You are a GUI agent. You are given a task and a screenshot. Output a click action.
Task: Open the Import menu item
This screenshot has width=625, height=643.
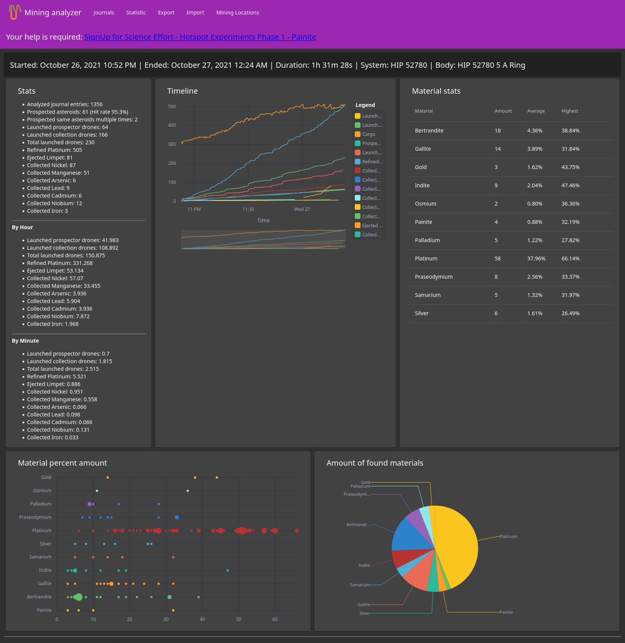pos(195,13)
